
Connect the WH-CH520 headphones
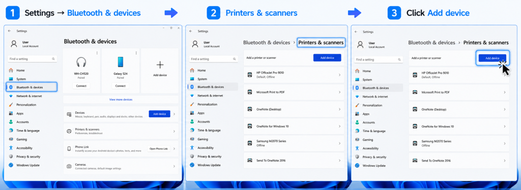(x=81, y=86)
